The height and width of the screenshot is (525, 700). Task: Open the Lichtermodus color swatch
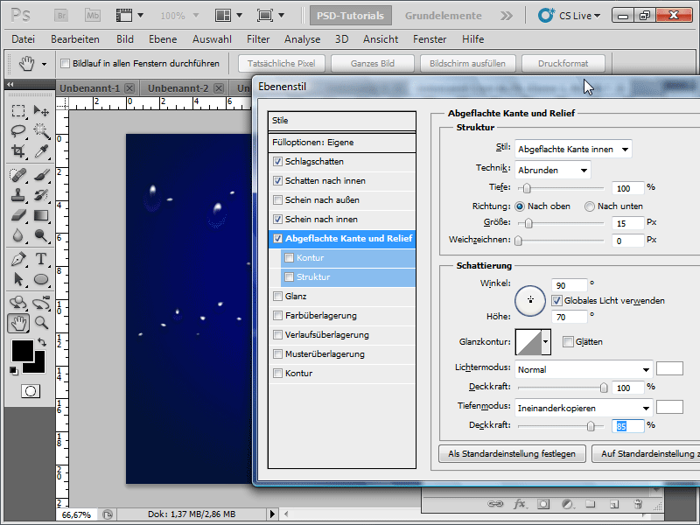pyautogui.click(x=669, y=368)
